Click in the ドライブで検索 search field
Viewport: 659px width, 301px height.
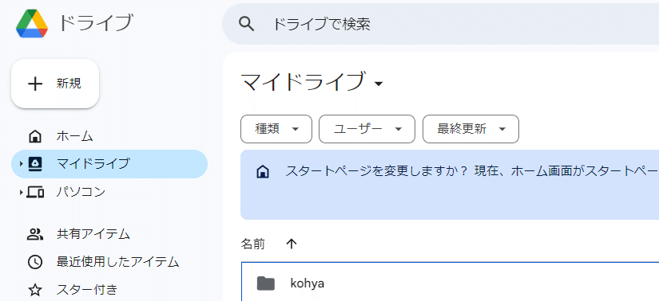tap(440, 24)
